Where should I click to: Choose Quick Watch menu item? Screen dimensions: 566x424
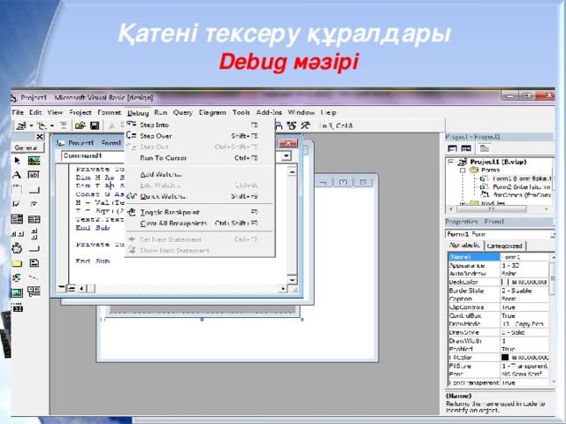(x=164, y=196)
